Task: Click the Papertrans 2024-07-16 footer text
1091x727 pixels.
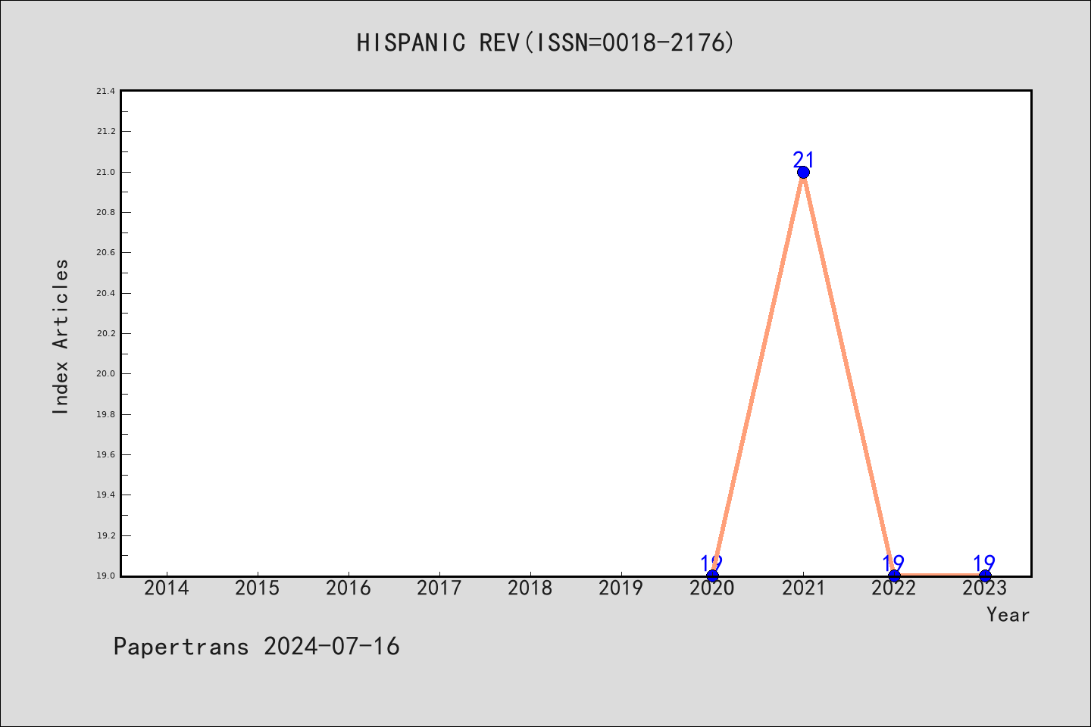Action: 256,646
